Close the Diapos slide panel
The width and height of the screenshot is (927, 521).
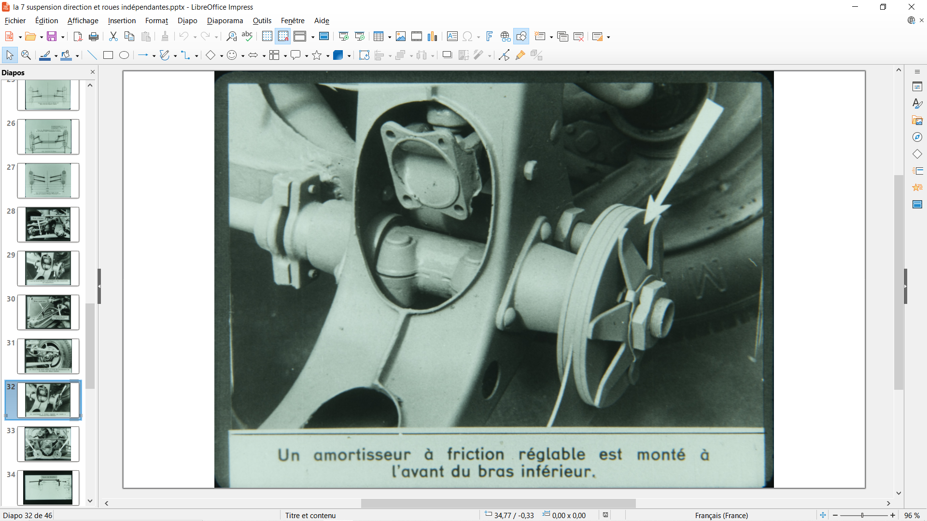pyautogui.click(x=93, y=72)
